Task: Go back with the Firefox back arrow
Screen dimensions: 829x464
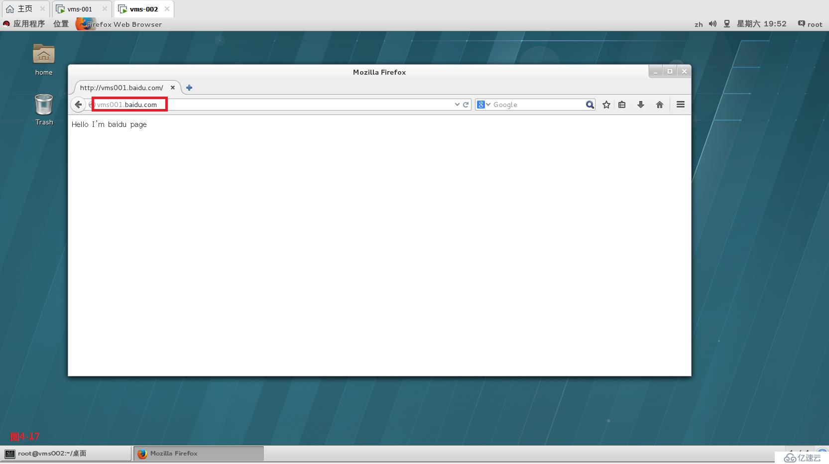Action: 78,105
